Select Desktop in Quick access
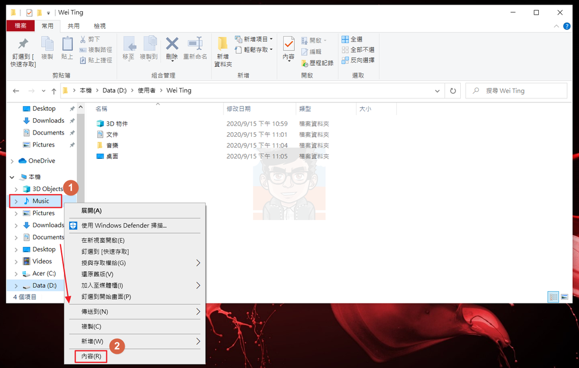Screen dimensions: 579x368 tap(44, 109)
